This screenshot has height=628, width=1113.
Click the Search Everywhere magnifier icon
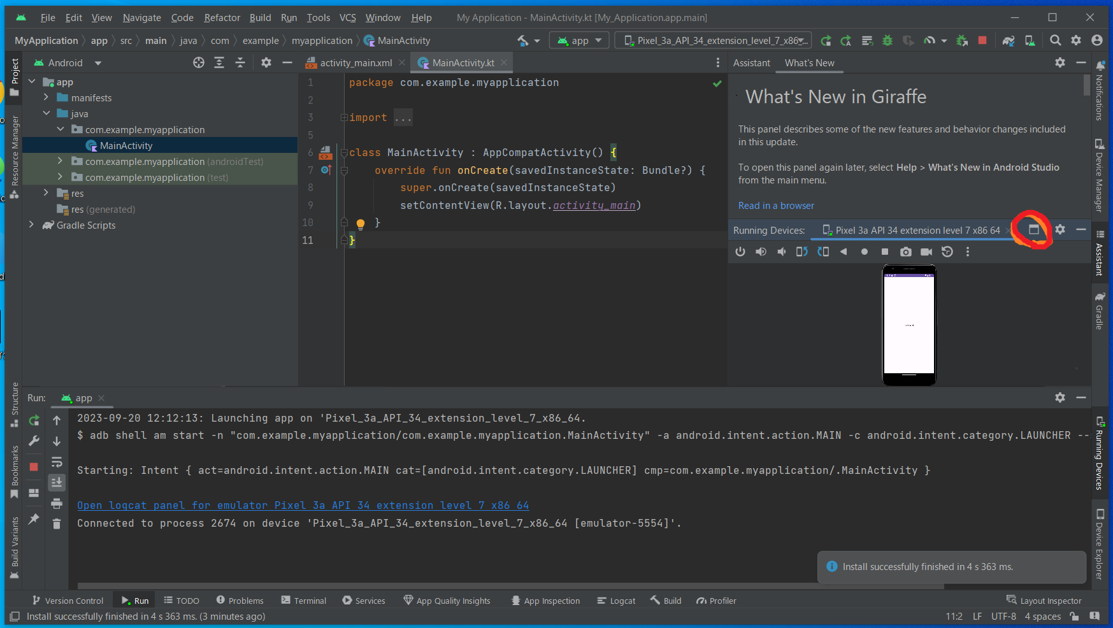(1056, 40)
